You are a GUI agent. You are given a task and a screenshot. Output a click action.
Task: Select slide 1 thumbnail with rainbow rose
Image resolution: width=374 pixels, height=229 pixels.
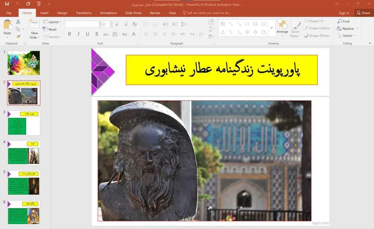pyautogui.click(x=24, y=63)
